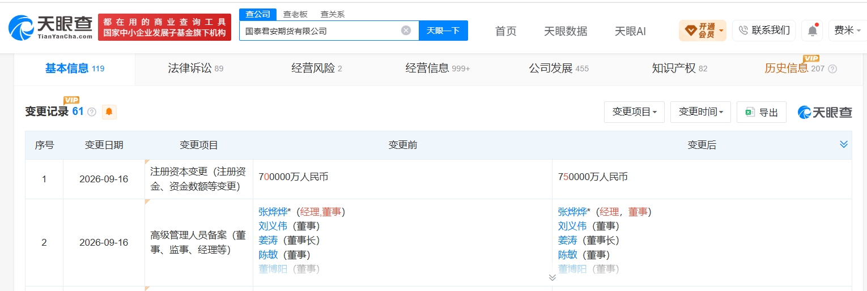
Task: Click the 导出 export button
Action: (762, 112)
